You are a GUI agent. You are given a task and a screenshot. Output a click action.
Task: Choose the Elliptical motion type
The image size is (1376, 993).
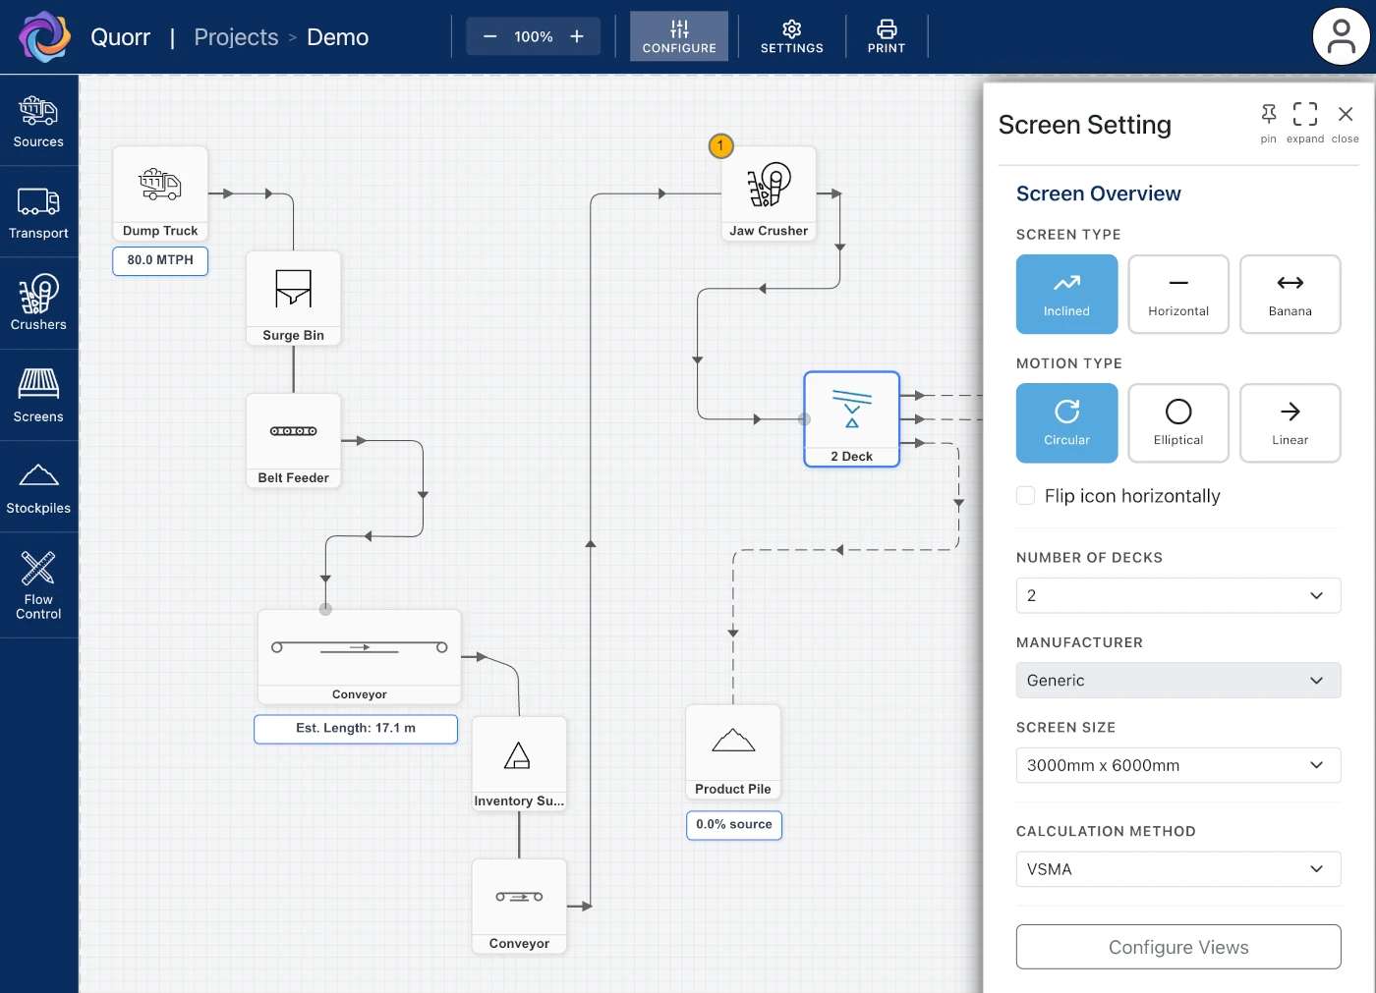click(1178, 423)
